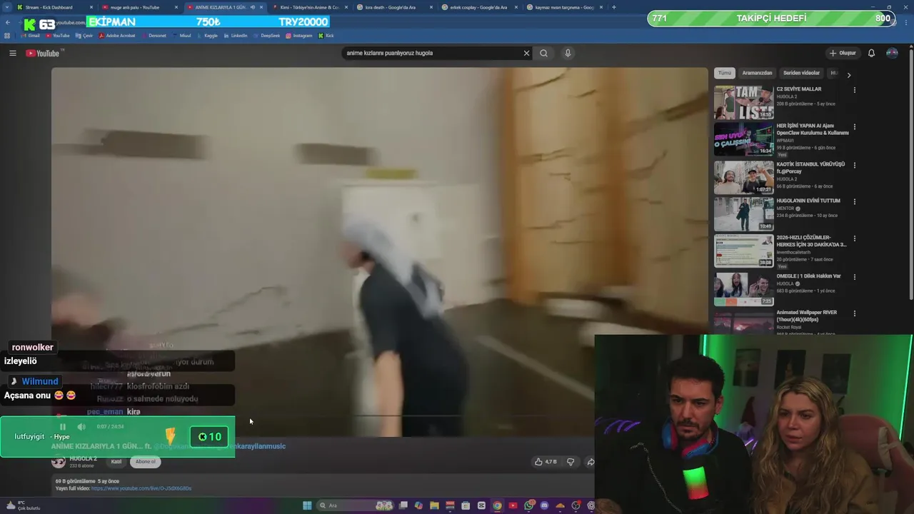The width and height of the screenshot is (914, 514).
Task: Pause the video with the pause button
Action: (62, 427)
